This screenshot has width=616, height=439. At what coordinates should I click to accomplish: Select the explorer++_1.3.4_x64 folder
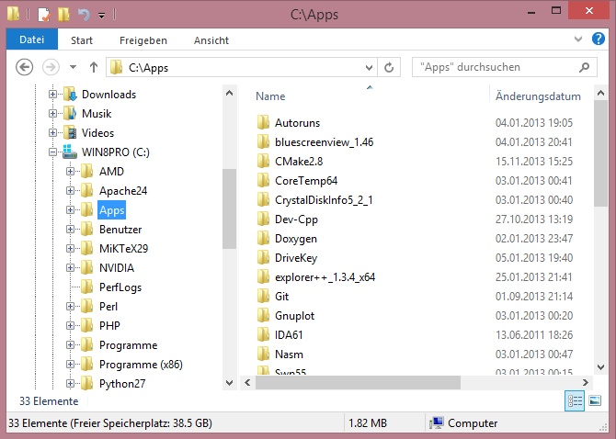click(x=325, y=277)
